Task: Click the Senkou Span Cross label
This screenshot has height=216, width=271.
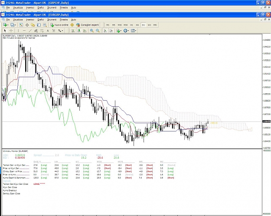Action: pos(12,193)
